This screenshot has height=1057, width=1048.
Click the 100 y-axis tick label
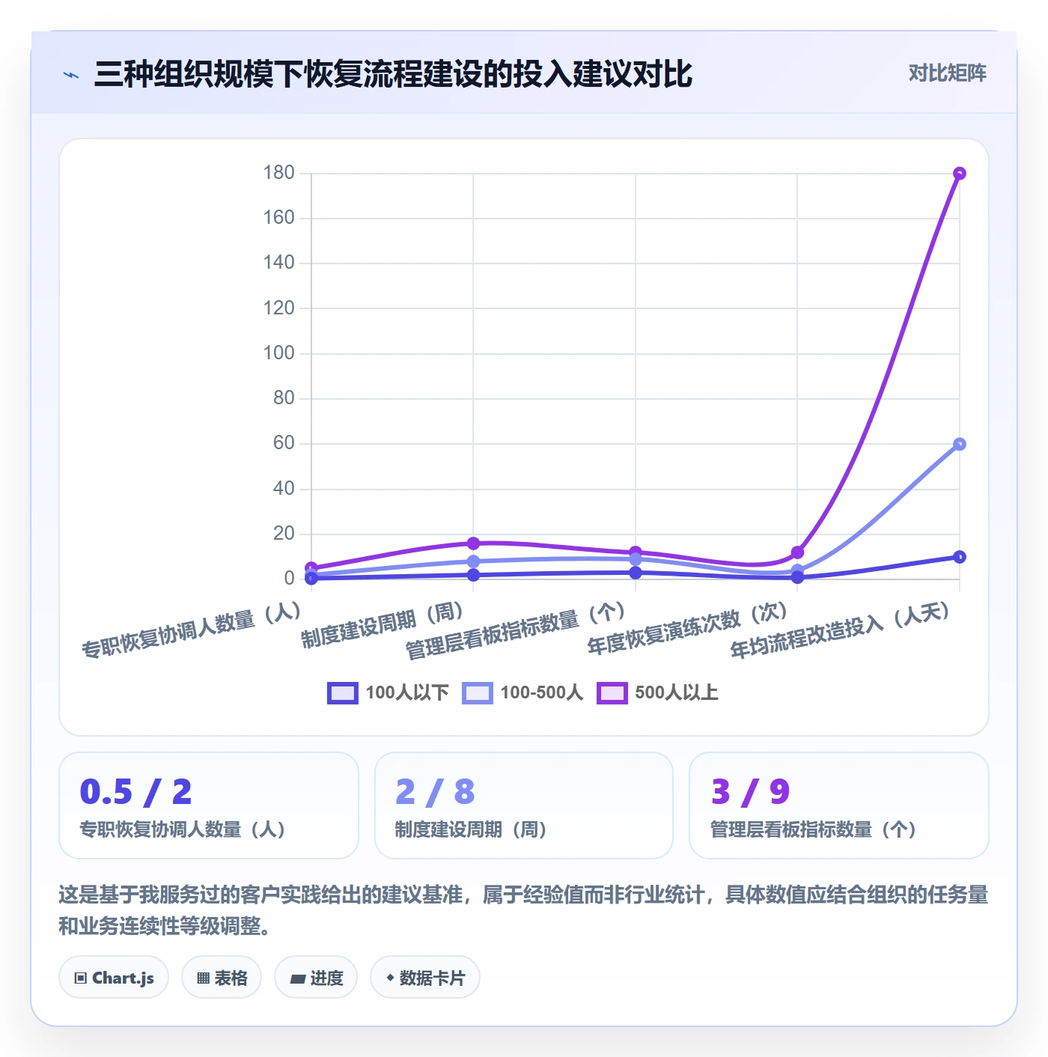(x=278, y=353)
